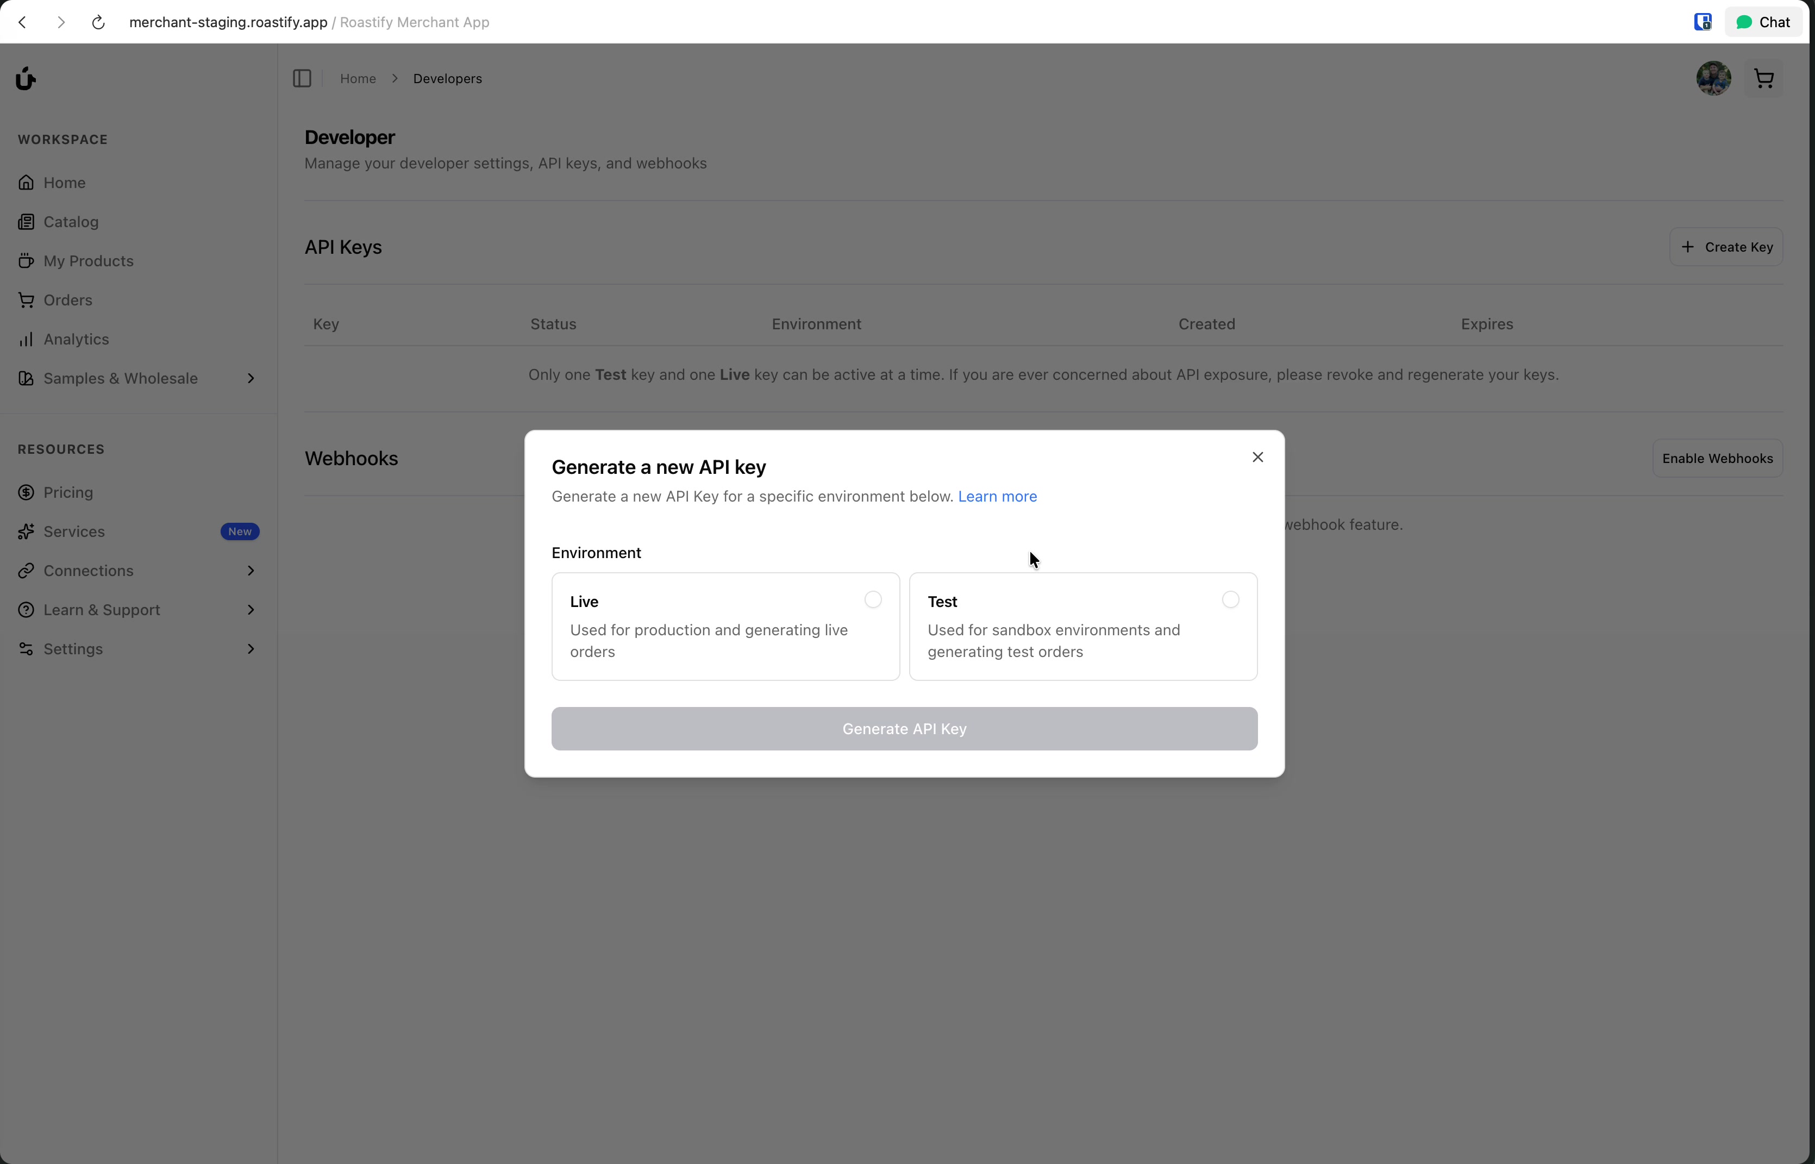Viewport: 1815px width, 1164px height.
Task: Open Analytics from the sidebar
Action: click(76, 340)
